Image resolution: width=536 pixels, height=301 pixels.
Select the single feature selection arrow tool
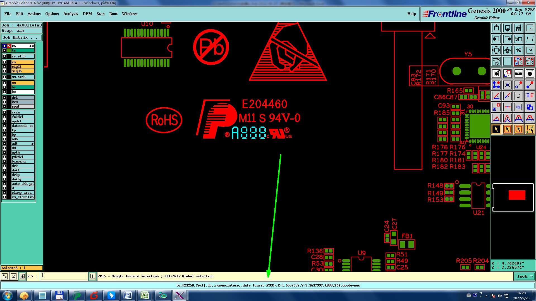point(496,129)
